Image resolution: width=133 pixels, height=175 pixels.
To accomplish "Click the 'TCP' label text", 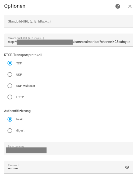I will [19, 63].
